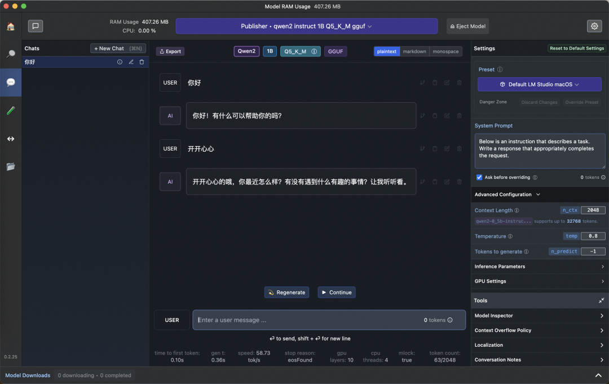Start a New Chat

point(118,48)
